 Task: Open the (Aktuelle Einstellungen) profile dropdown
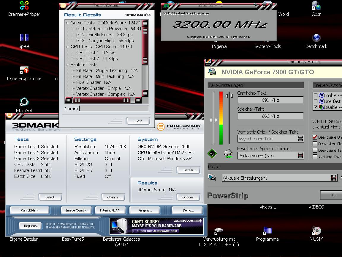click(334, 178)
